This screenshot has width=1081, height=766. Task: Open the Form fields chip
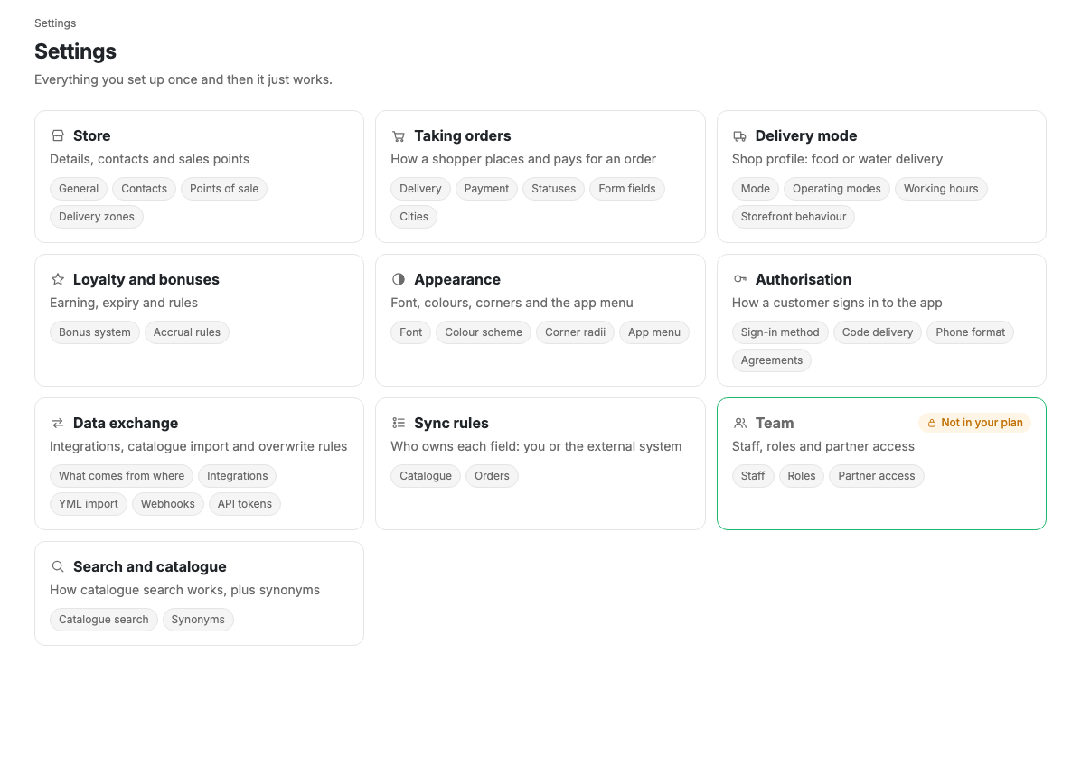point(627,189)
